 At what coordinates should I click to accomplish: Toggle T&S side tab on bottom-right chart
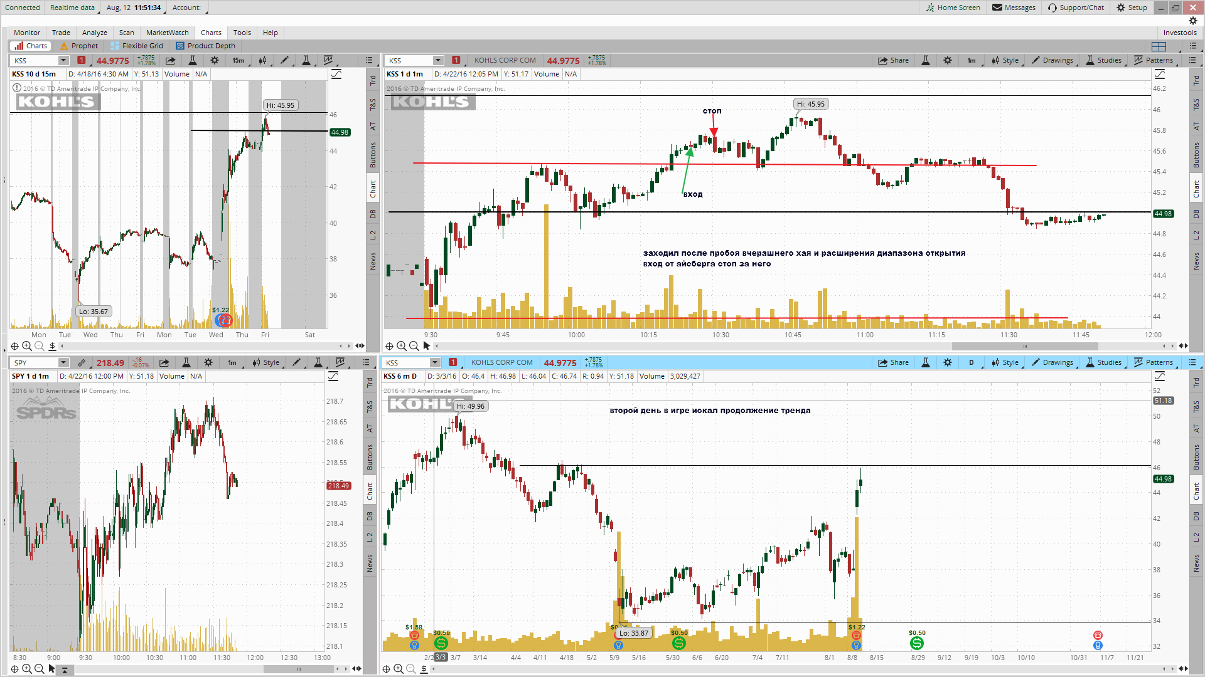coord(1196,406)
